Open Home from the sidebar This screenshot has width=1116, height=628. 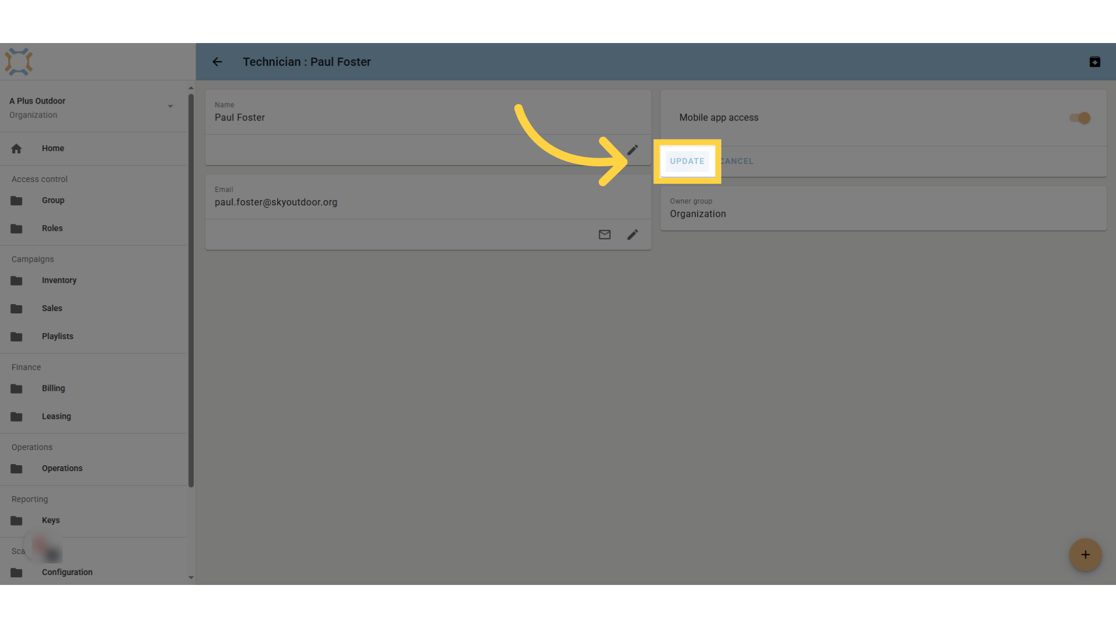coord(53,148)
